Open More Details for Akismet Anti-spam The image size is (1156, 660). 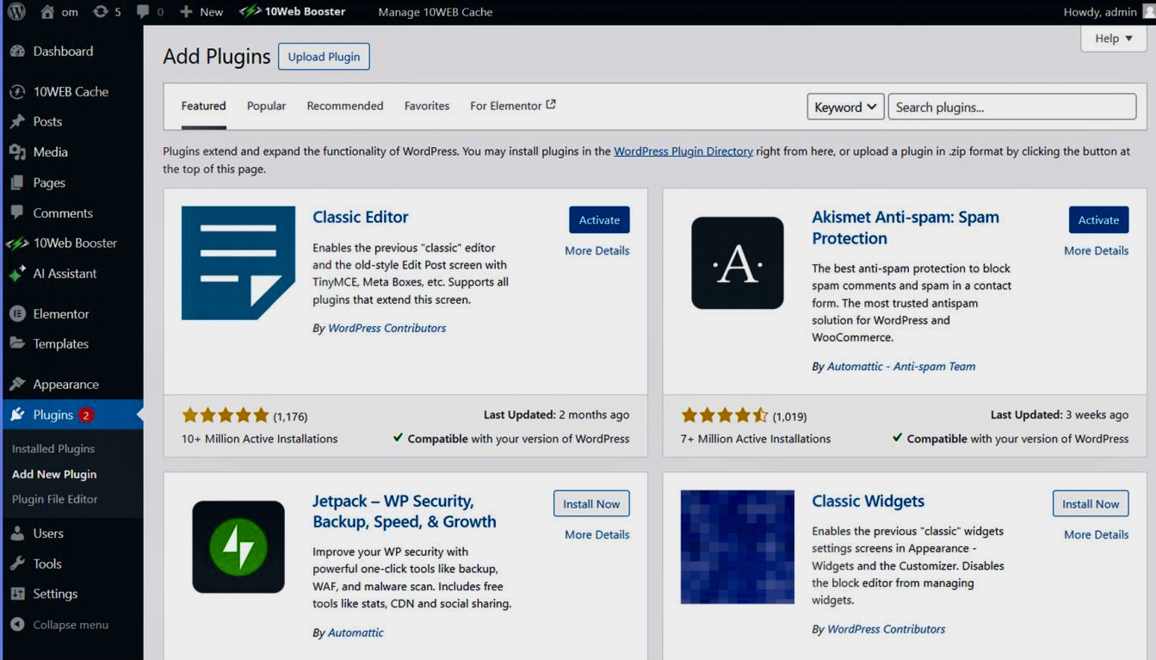coord(1096,250)
